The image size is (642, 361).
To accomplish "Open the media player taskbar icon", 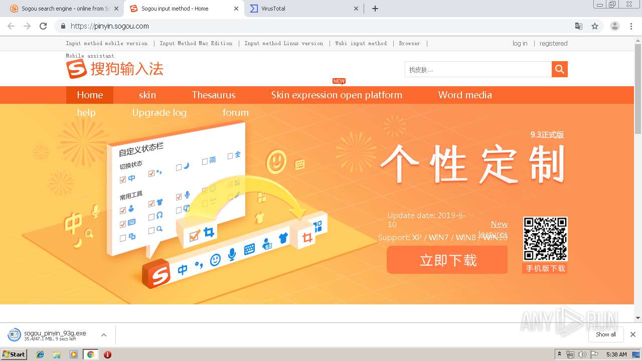I will 74,354.
